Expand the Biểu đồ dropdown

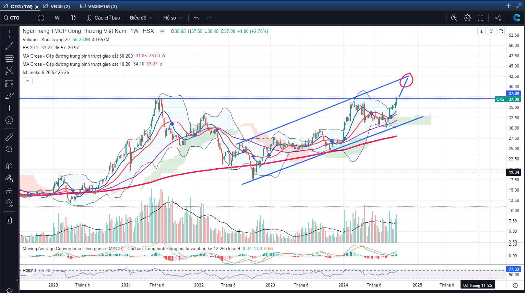(x=141, y=18)
